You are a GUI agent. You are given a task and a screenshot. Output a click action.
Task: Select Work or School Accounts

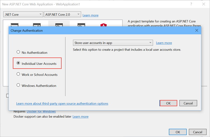click(x=18, y=74)
